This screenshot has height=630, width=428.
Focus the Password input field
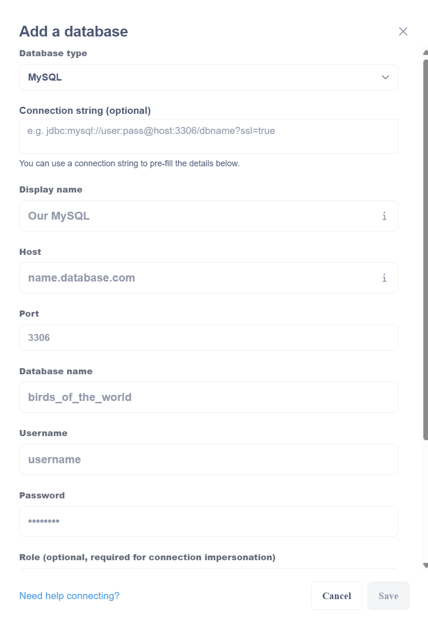click(208, 521)
